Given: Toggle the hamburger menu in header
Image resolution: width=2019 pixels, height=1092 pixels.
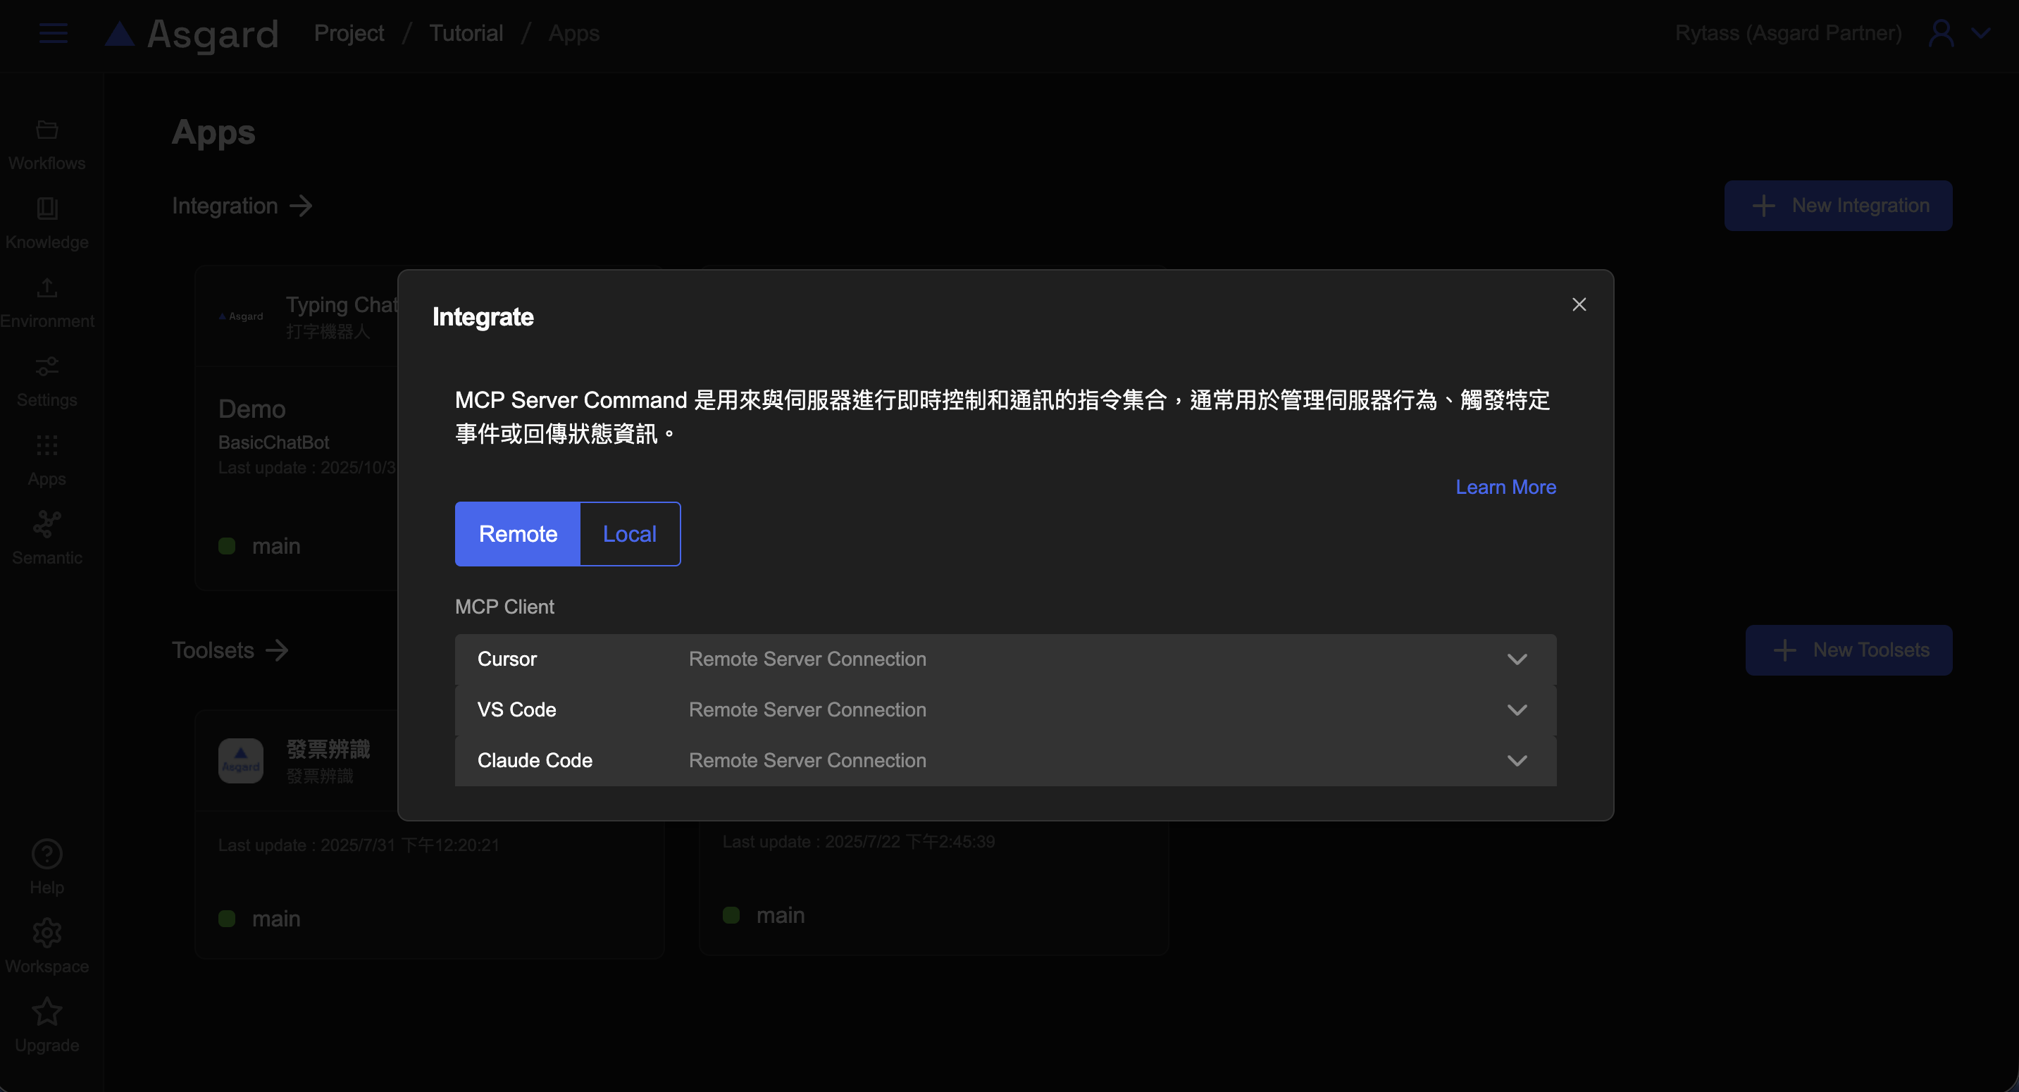Looking at the screenshot, I should 54,33.
